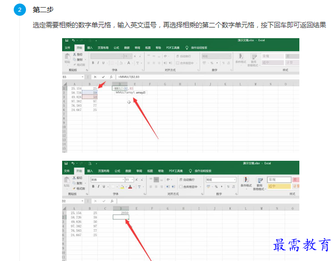Open number format 常规 dropdown in lower Excel
This screenshot has height=261, width=335.
pos(235,180)
